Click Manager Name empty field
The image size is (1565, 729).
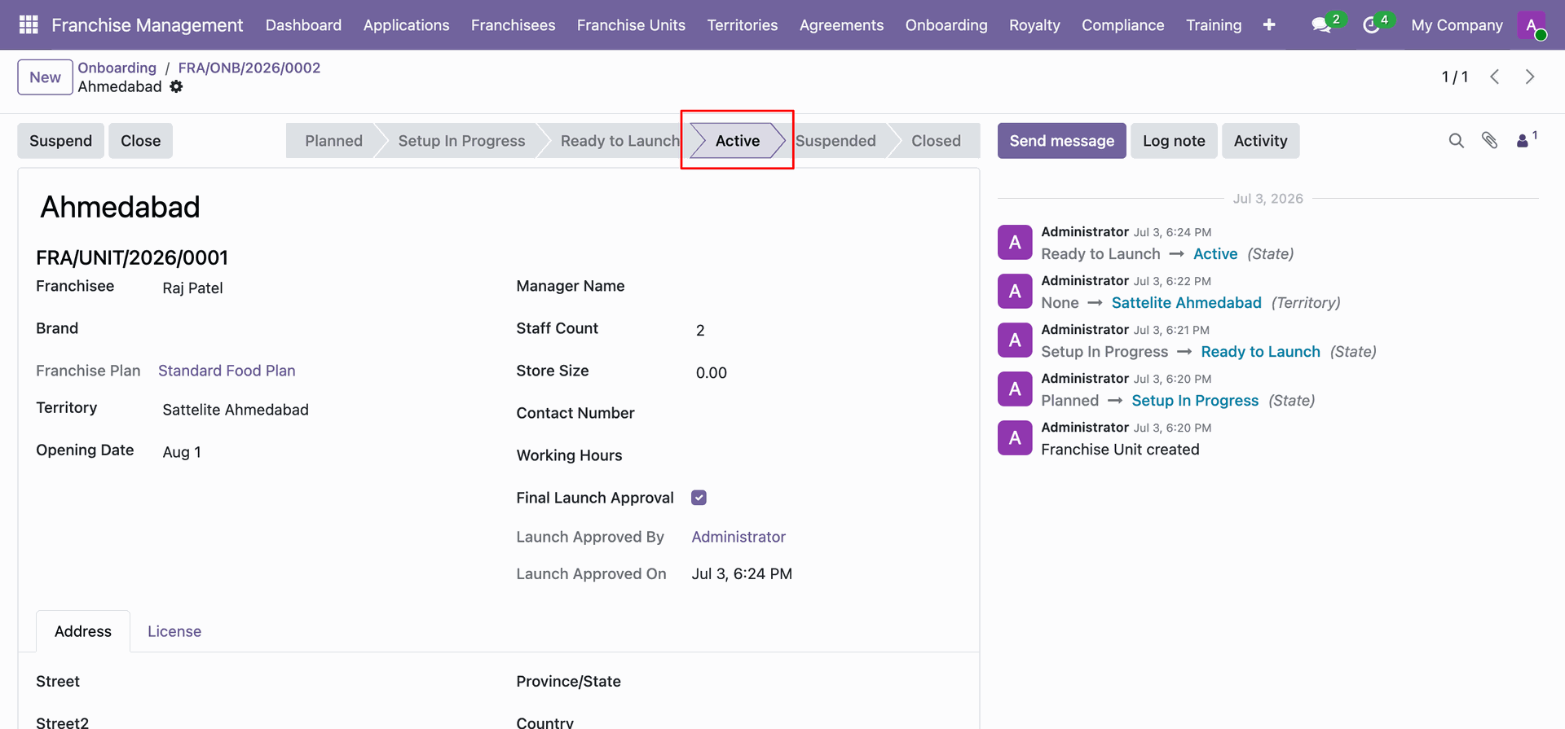click(x=827, y=288)
